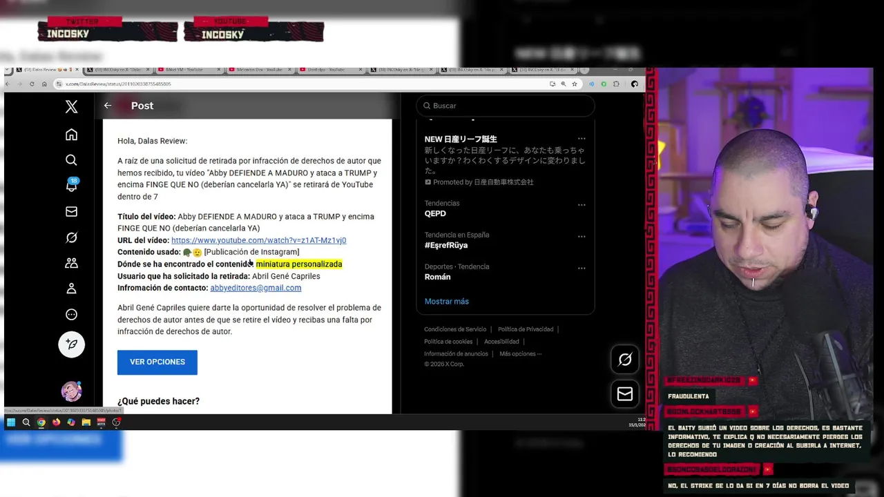Open File Explorer from the taskbar

tap(86, 422)
